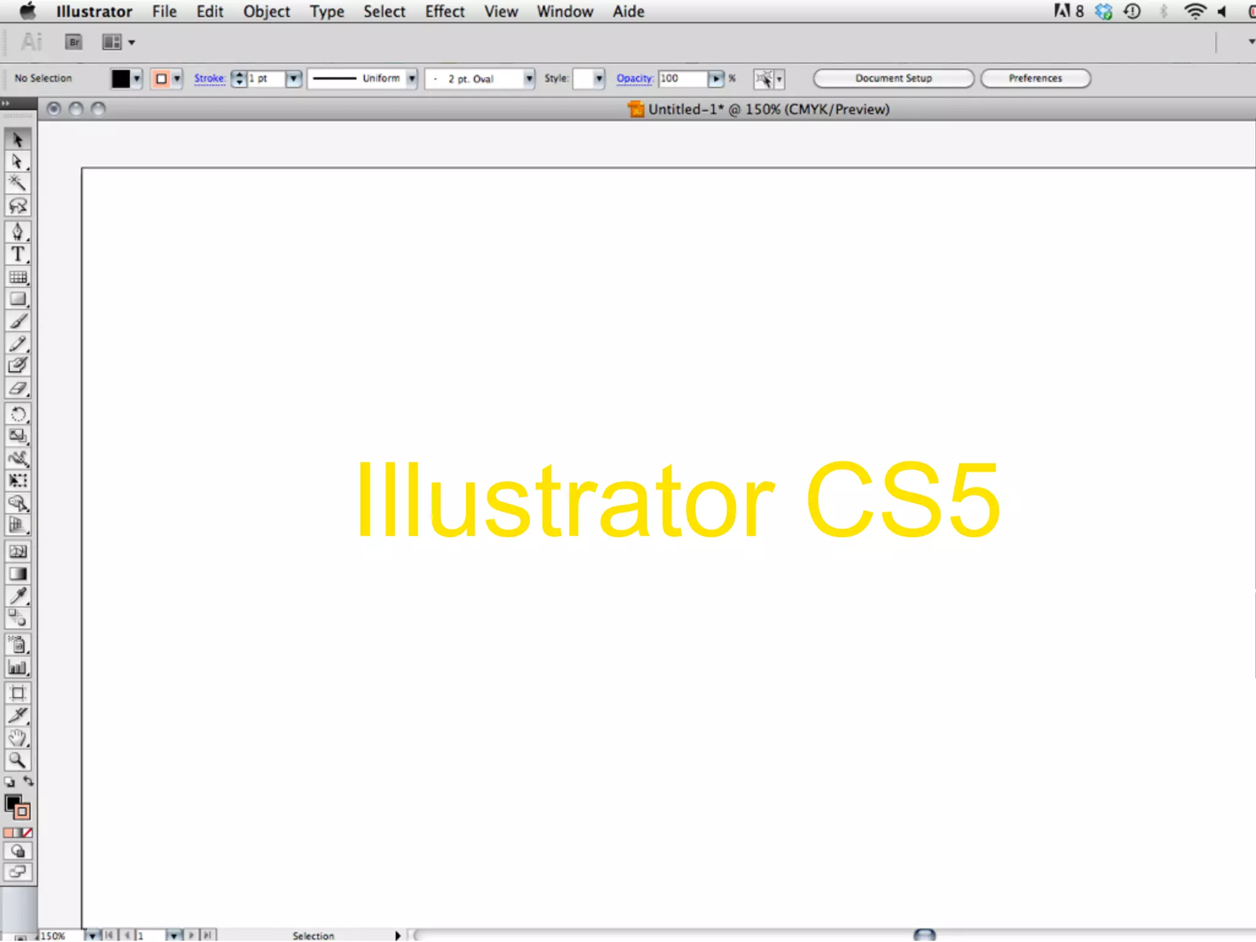The height and width of the screenshot is (942, 1256).
Task: Open the Effect menu
Action: 445,12
